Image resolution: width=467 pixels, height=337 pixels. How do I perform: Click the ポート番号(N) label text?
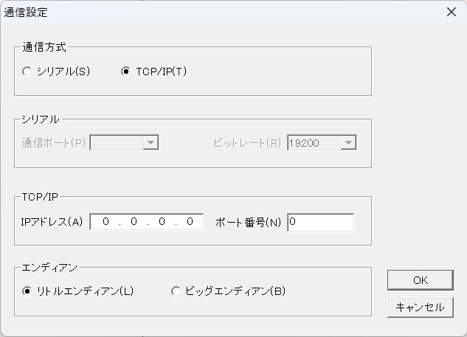(x=249, y=222)
